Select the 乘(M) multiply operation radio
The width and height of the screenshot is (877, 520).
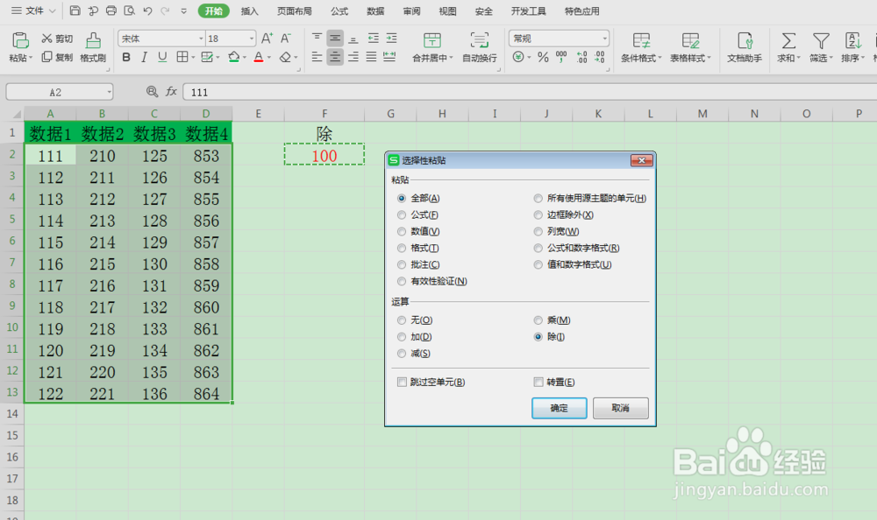pos(538,320)
